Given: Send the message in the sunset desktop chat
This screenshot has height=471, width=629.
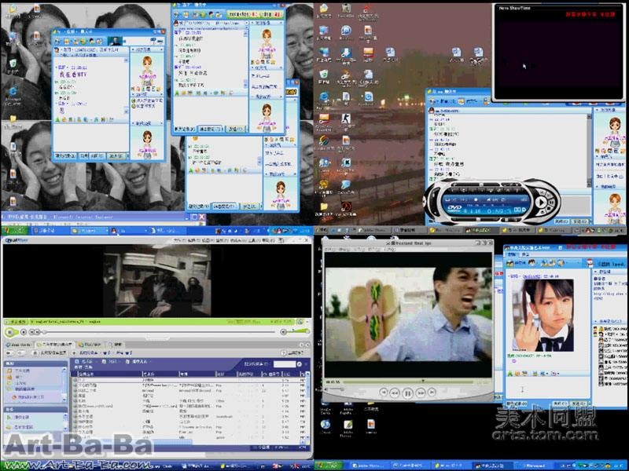Looking at the screenshot, I should (580, 221).
